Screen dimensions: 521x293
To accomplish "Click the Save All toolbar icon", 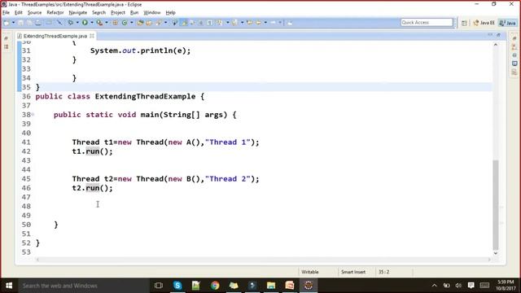I will pyautogui.click(x=29, y=23).
